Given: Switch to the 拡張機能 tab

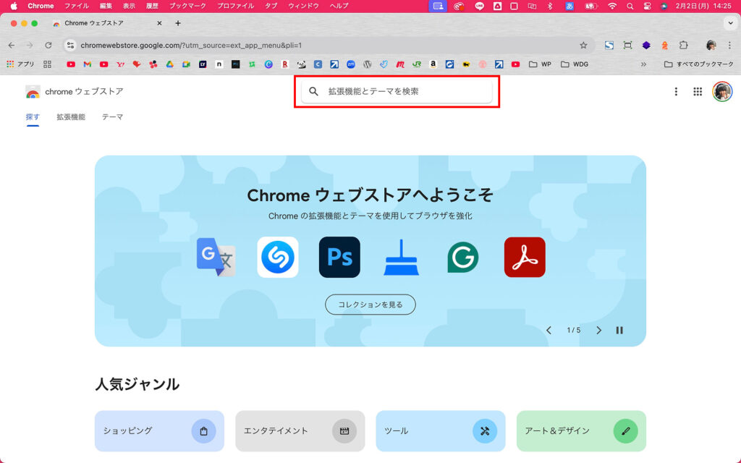Looking at the screenshot, I should point(71,116).
